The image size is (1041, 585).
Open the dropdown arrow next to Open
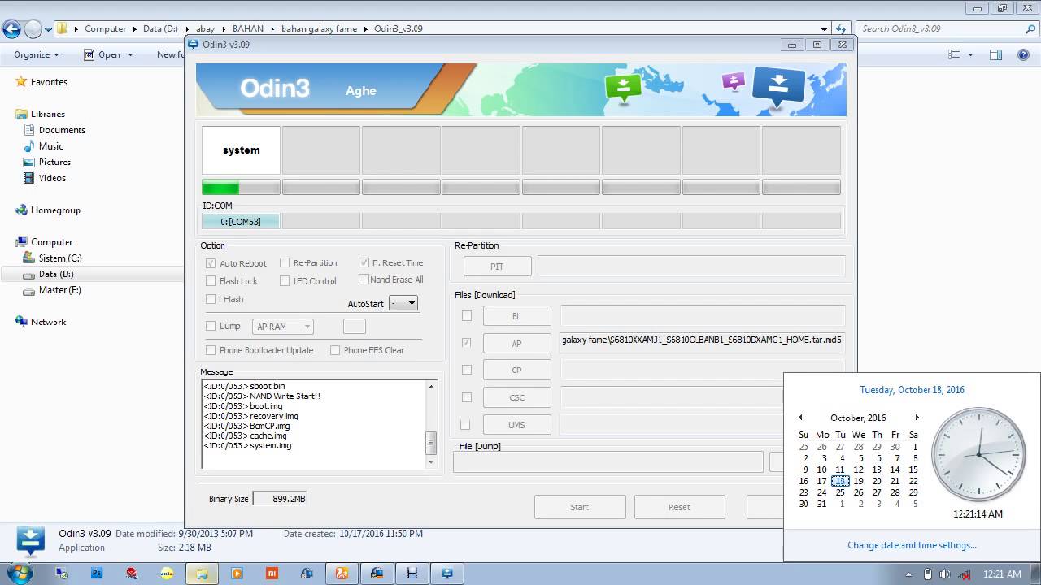(129, 55)
